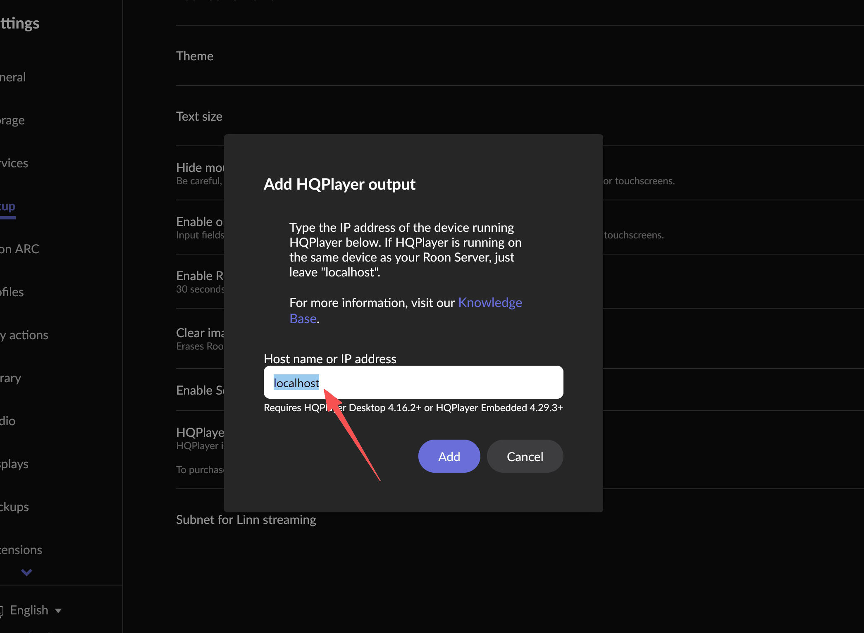Open the Backups settings tab
The height and width of the screenshot is (633, 864).
14,507
